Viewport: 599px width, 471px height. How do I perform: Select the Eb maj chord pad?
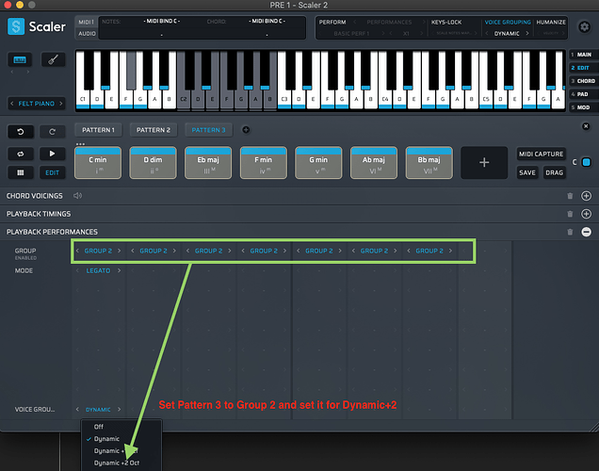tap(208, 163)
